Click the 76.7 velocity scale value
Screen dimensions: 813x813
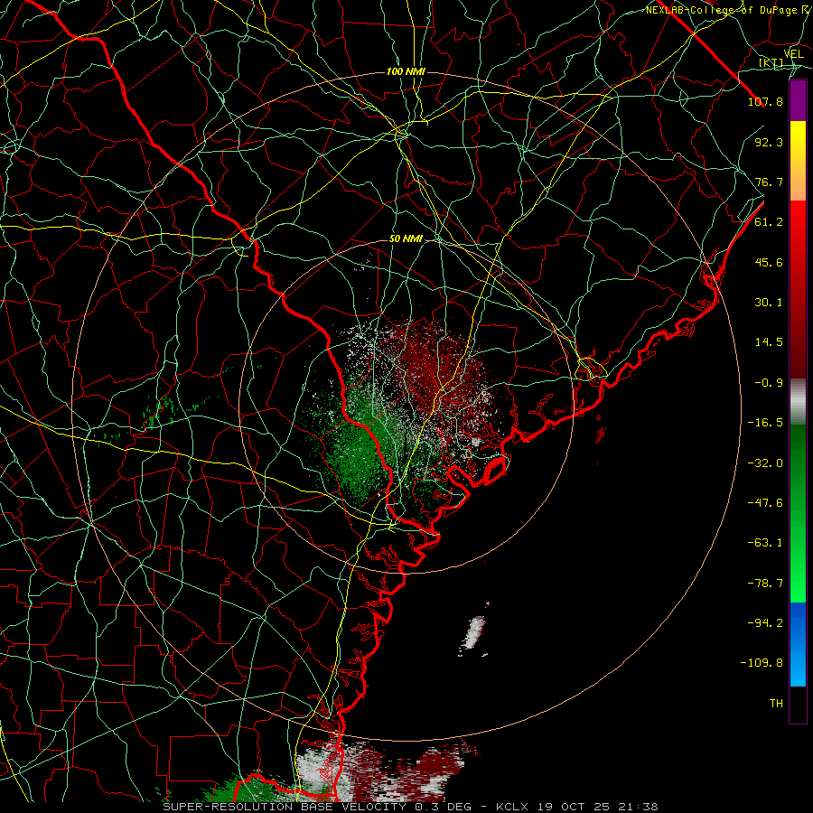[x=769, y=182]
